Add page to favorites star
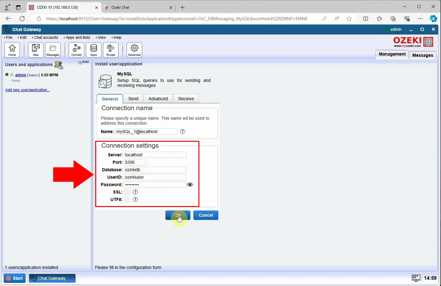Image resolution: width=441 pixels, height=286 pixels. (x=349, y=19)
